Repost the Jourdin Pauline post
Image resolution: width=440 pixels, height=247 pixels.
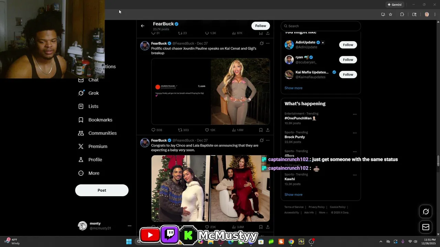[183, 130]
